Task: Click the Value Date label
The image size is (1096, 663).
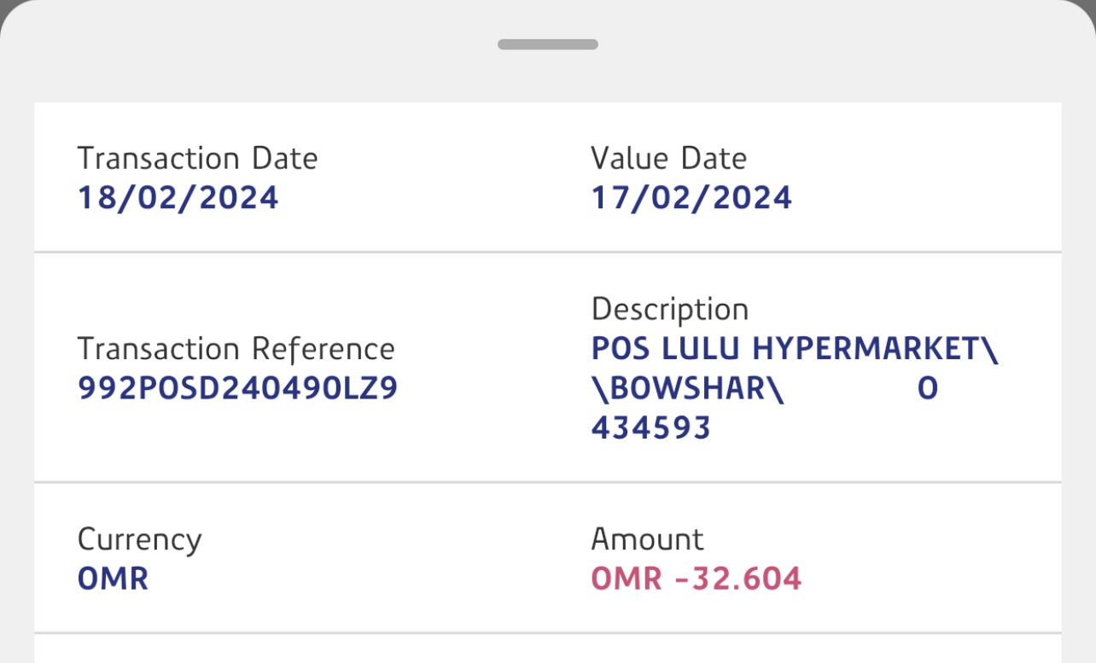Action: [x=668, y=159]
